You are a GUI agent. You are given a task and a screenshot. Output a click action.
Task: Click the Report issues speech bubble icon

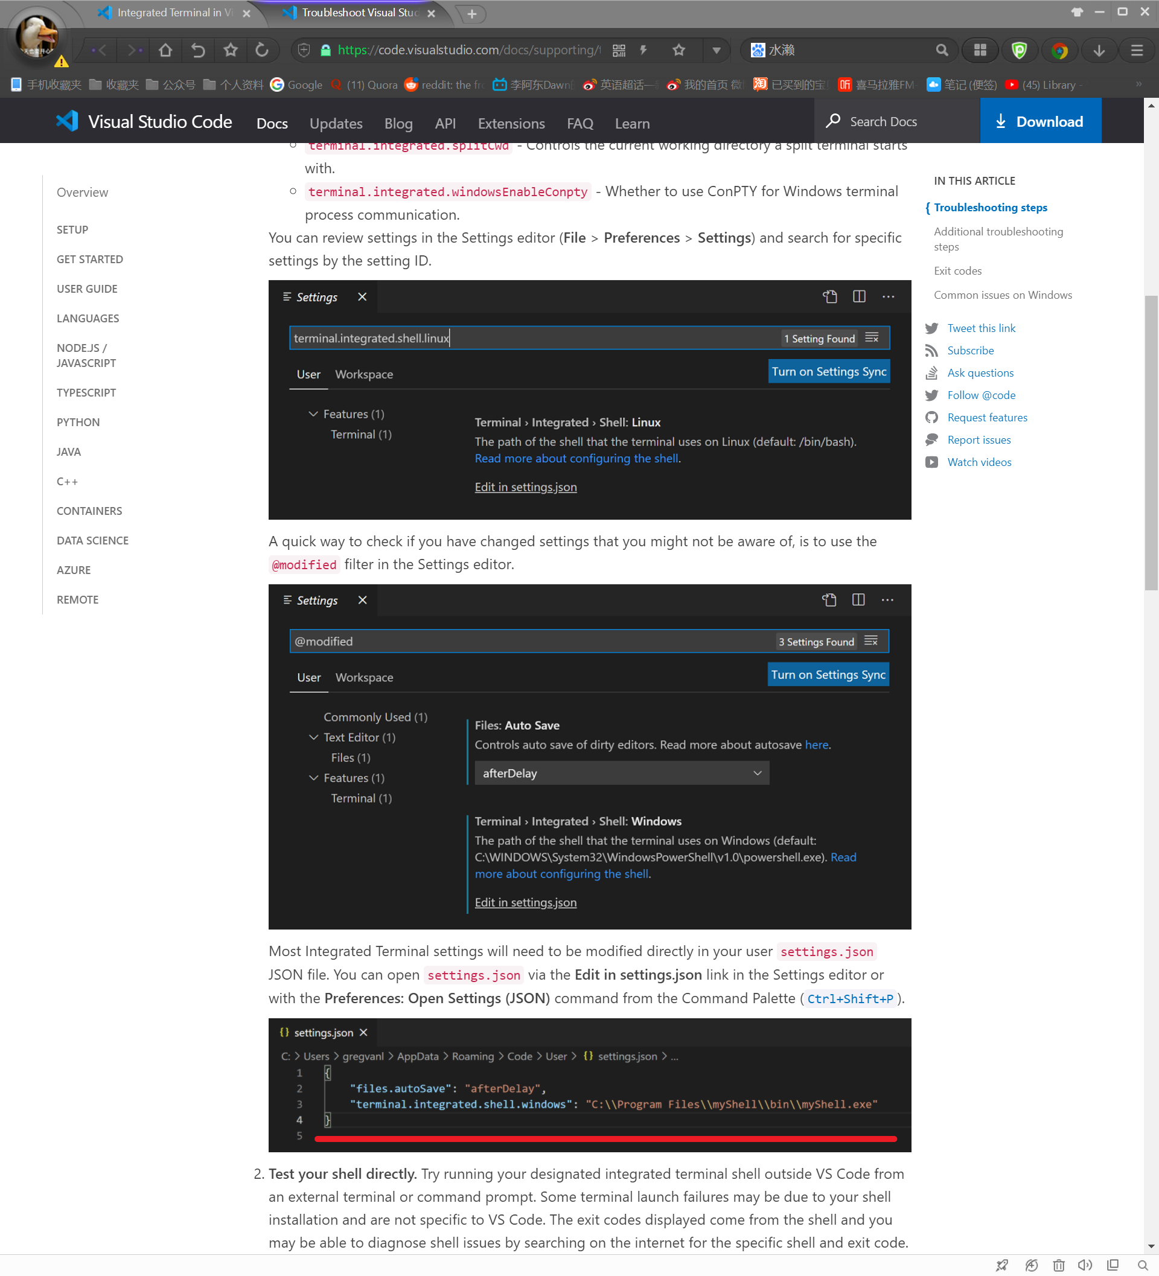(x=932, y=439)
